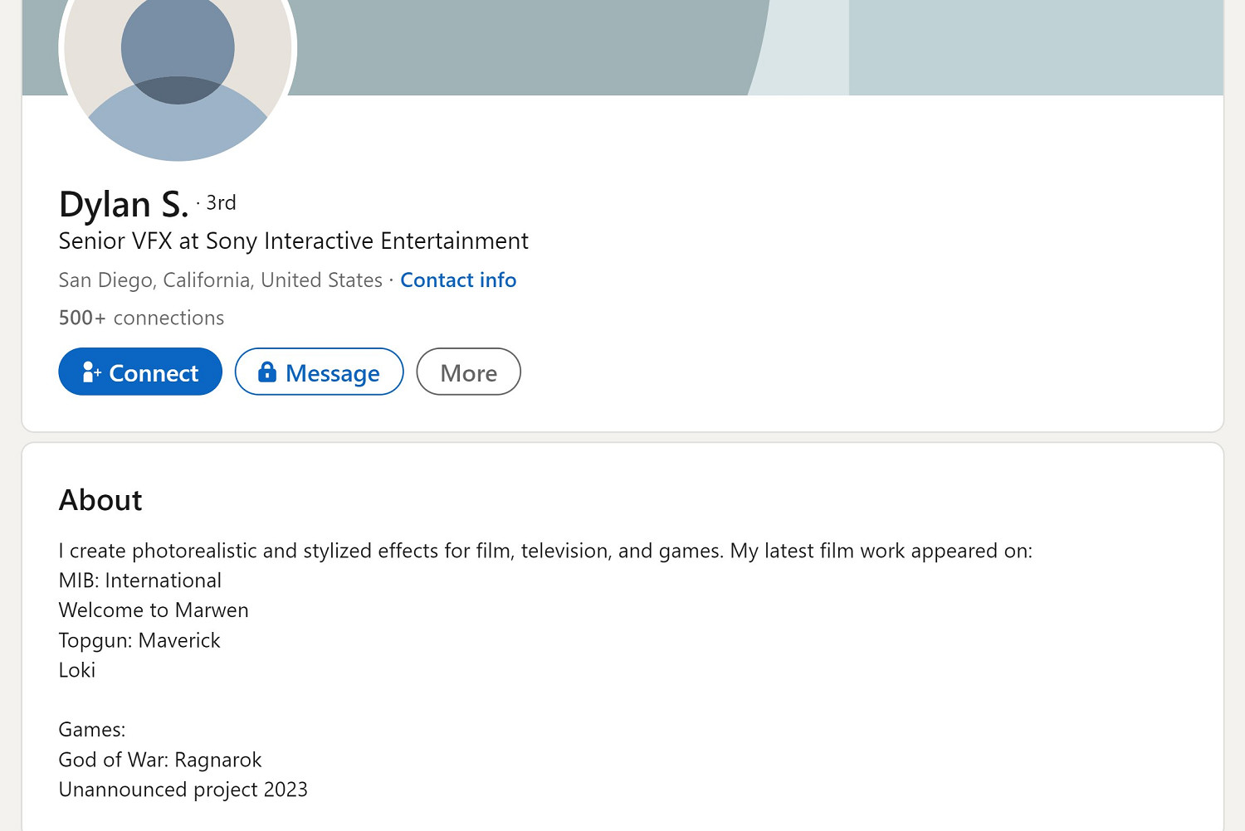Click the 3rd degree connection badge
Viewport: 1245px width, 831px height.
click(221, 202)
